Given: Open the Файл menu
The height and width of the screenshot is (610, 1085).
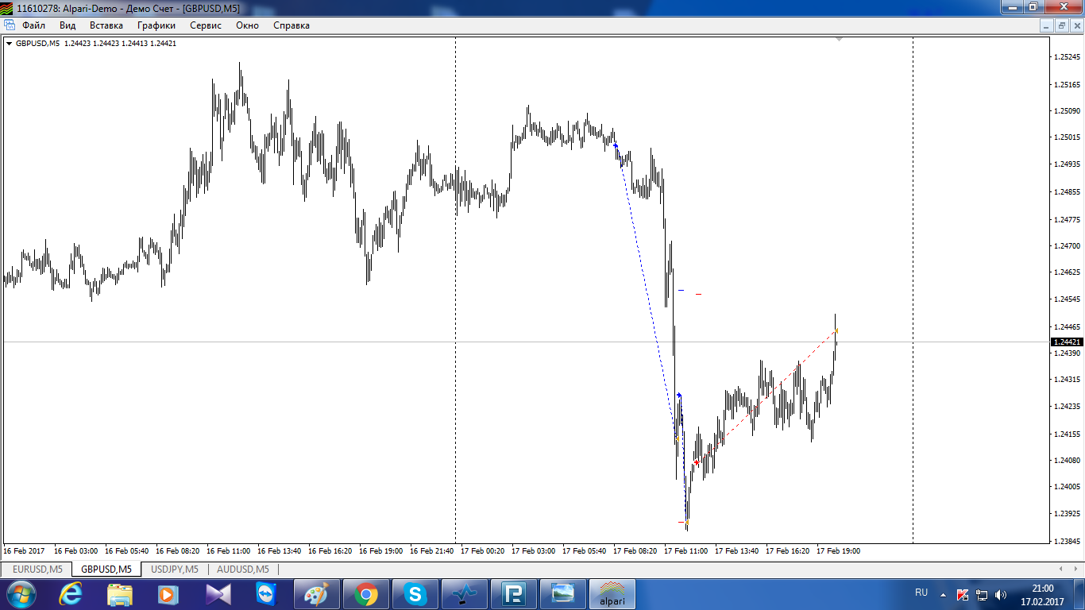Looking at the screenshot, I should [33, 25].
